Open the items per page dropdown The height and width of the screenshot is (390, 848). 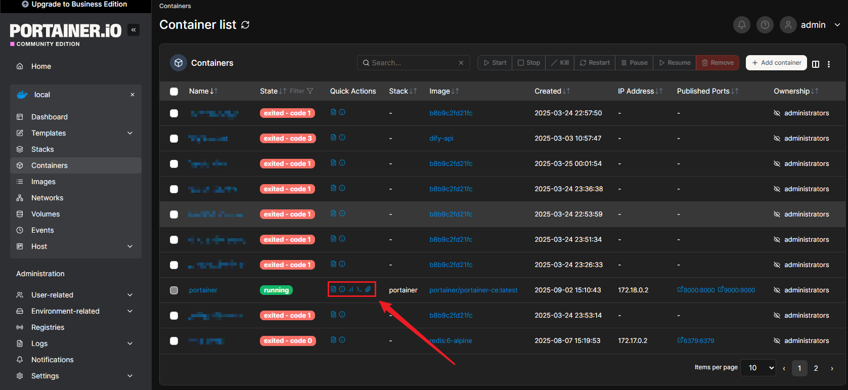point(758,368)
